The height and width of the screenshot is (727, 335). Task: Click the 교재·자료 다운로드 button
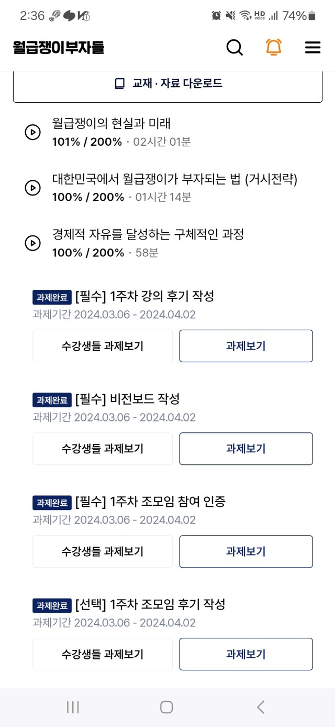[x=167, y=84]
